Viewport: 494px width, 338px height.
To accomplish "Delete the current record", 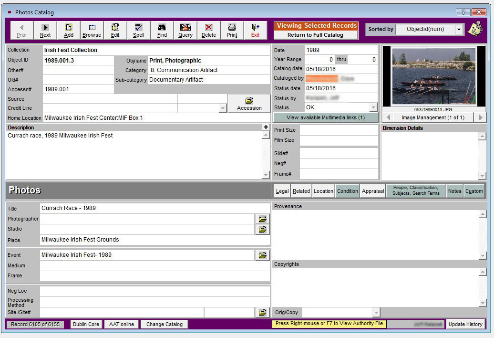I will tap(208, 31).
